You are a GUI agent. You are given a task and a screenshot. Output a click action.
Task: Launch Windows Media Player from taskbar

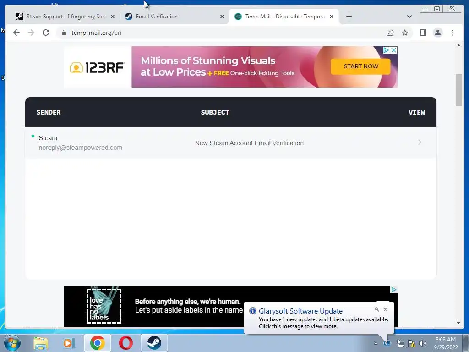(69, 343)
